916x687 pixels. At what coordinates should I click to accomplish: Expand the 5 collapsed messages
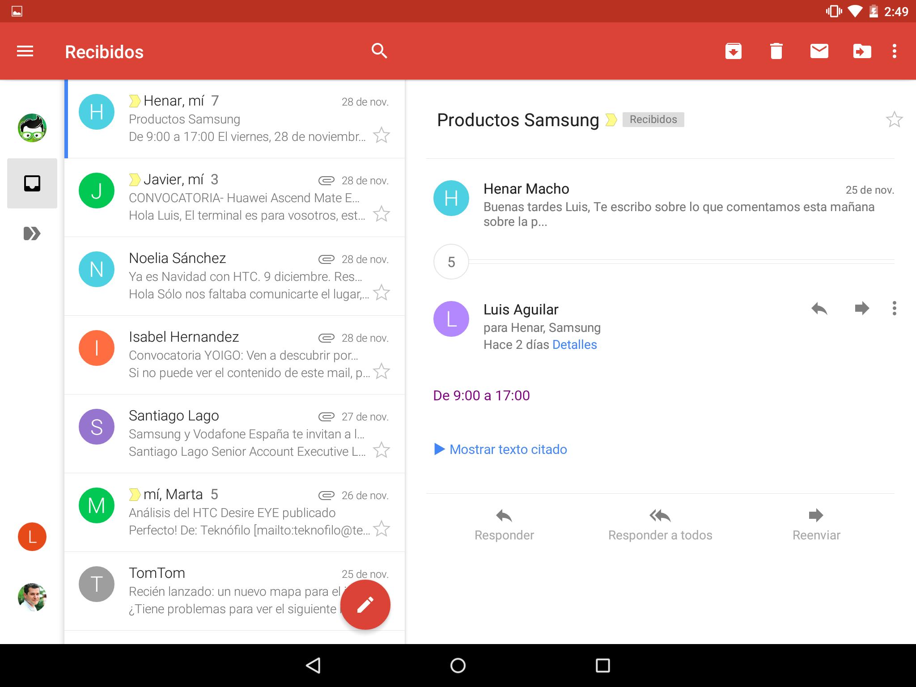tap(451, 262)
